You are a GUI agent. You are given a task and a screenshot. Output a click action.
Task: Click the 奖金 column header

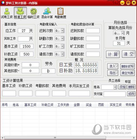[89, 105]
